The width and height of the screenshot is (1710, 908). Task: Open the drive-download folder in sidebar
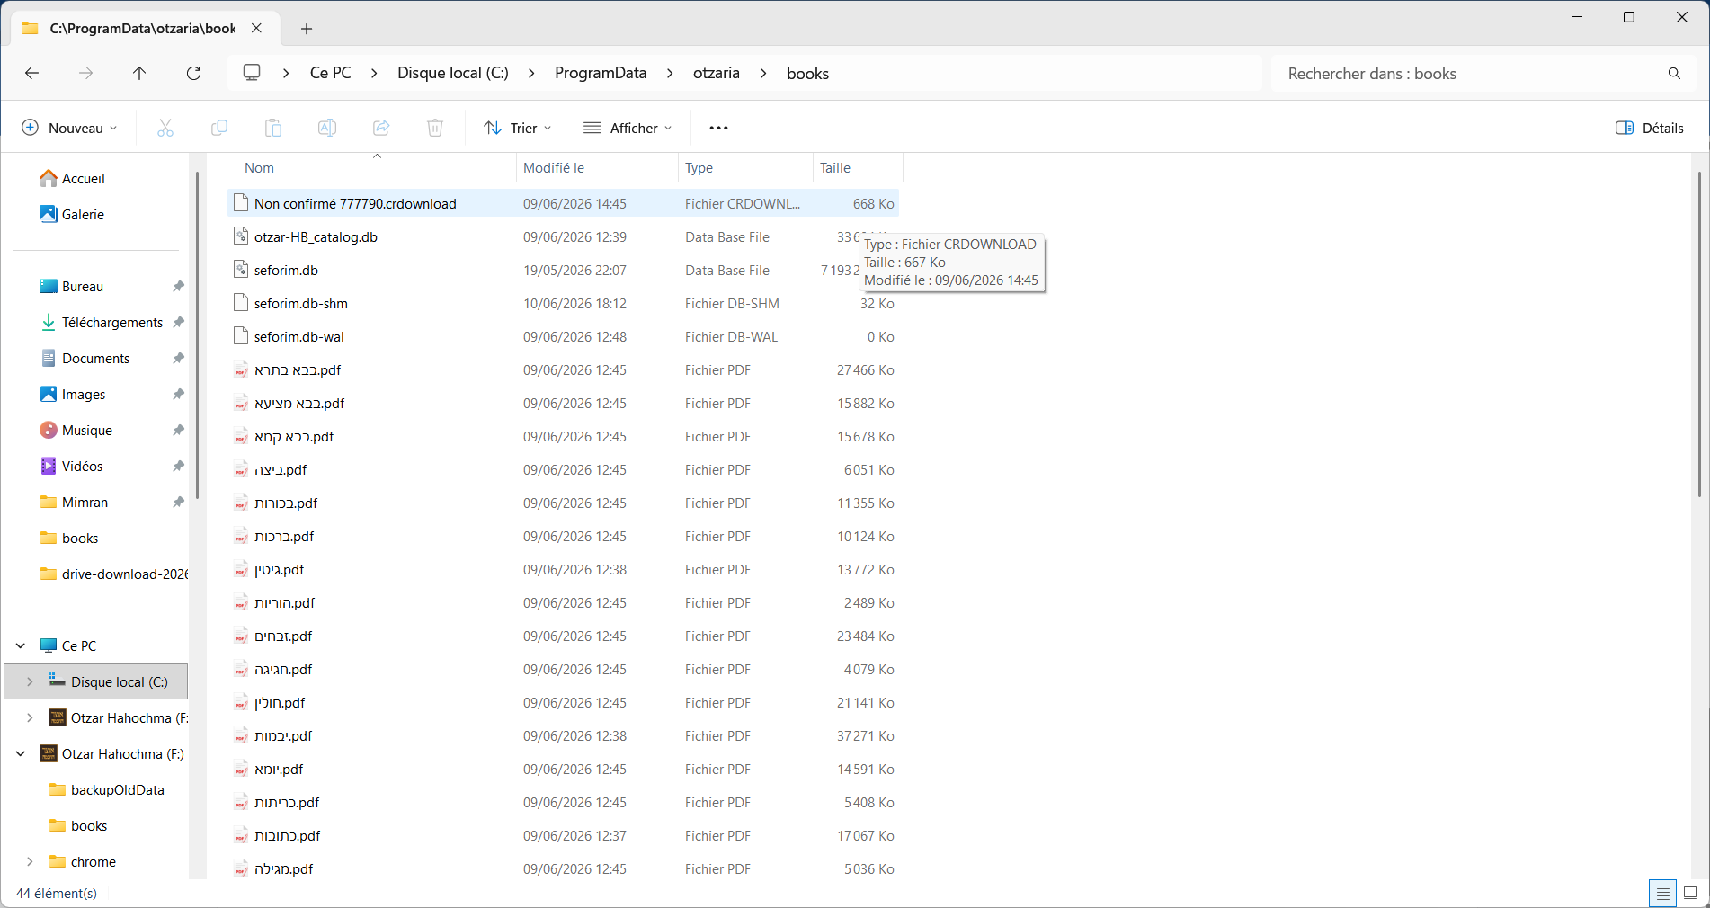tap(114, 574)
